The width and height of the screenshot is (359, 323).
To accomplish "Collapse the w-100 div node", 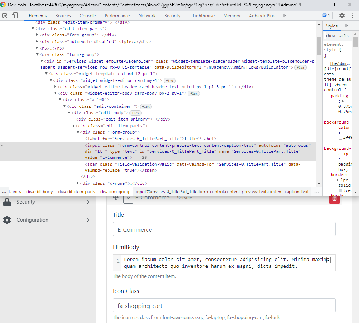I will [60, 100].
